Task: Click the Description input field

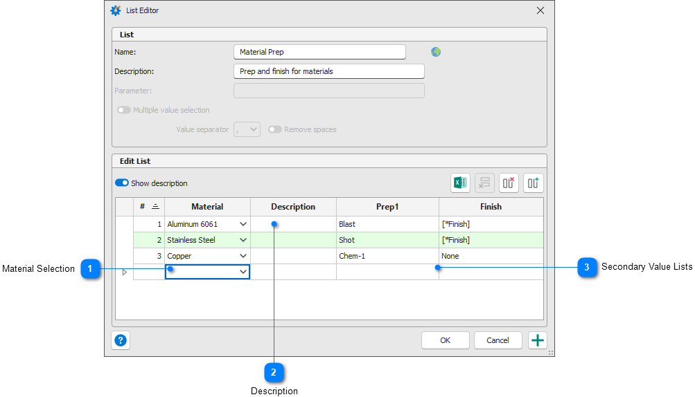Action: pos(329,71)
